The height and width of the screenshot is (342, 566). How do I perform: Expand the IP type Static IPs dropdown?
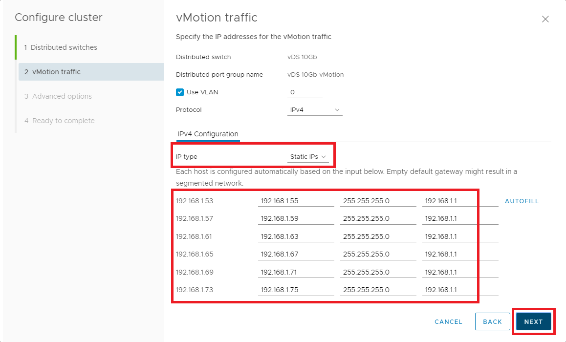click(308, 157)
